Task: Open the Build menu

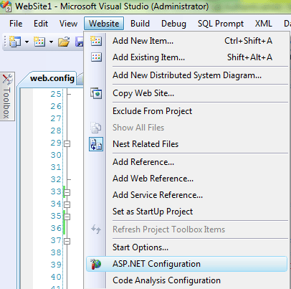Action: [x=140, y=24]
